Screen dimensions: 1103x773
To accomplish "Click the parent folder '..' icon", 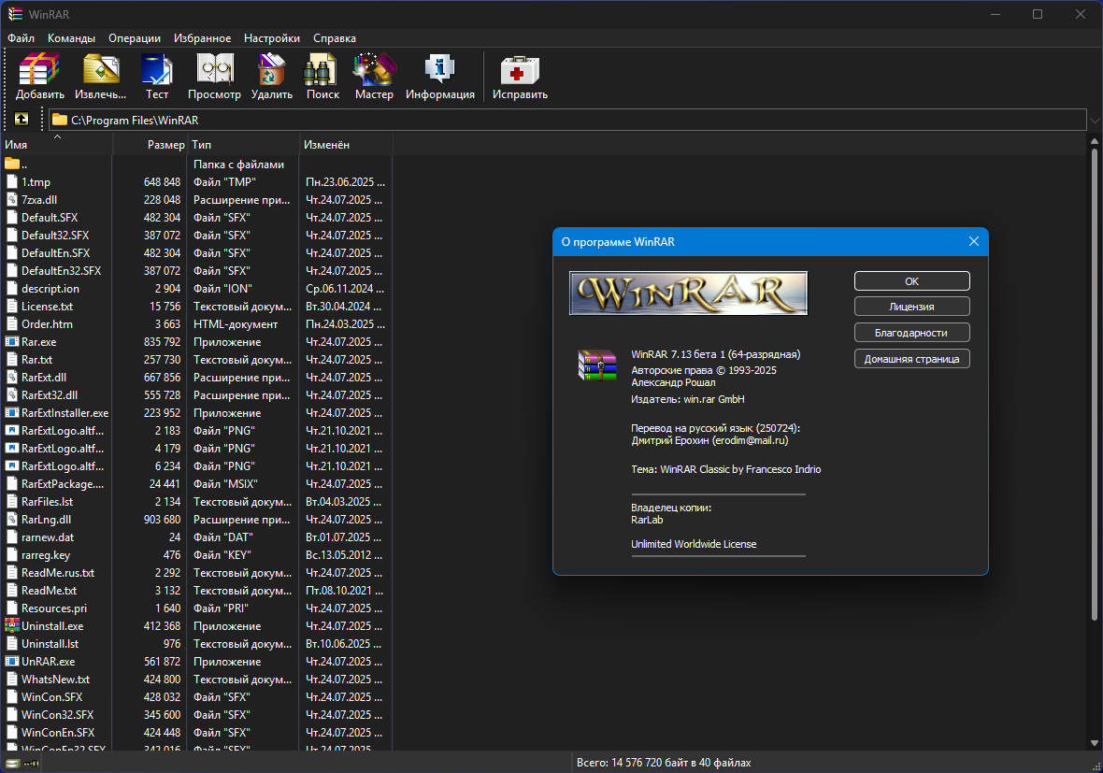I will pos(12,164).
